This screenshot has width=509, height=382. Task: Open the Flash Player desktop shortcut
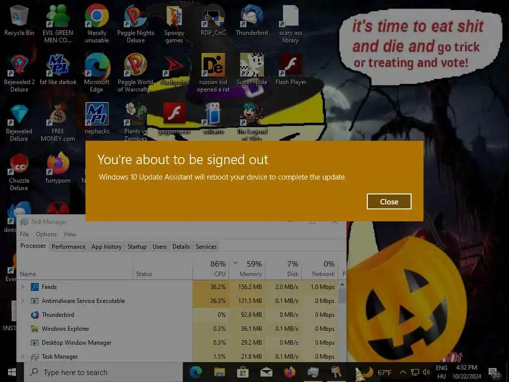(x=290, y=70)
